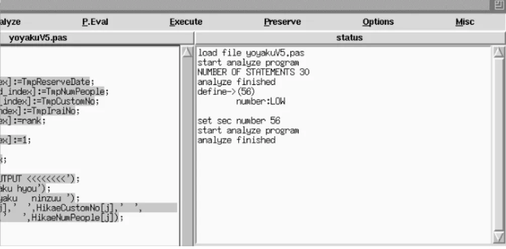The width and height of the screenshot is (506, 249).
Task: Open the Options menu
Action: click(378, 22)
